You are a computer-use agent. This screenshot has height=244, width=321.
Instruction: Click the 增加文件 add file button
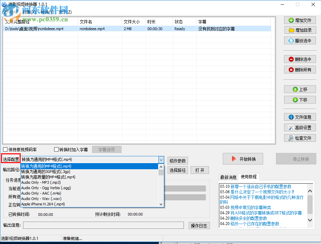(300, 20)
